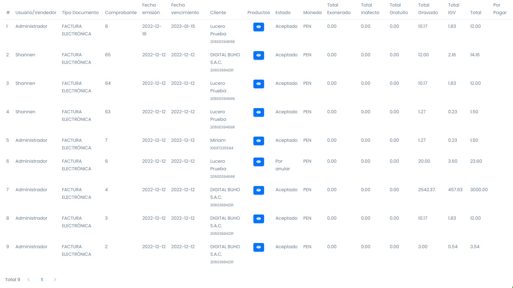Open products eye icon for comprobante 65

tap(259, 55)
